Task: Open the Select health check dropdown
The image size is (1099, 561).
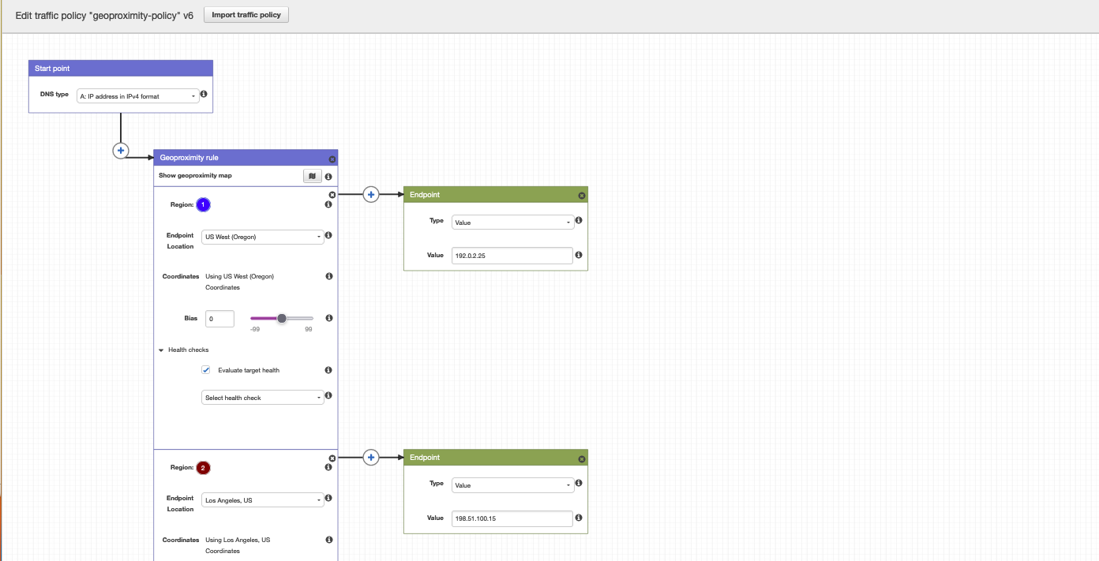Action: tap(263, 396)
